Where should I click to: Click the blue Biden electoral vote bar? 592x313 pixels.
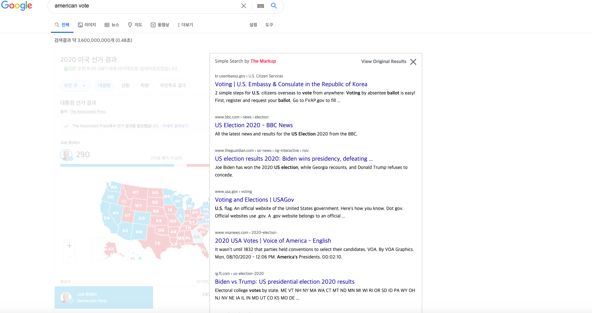[117, 165]
